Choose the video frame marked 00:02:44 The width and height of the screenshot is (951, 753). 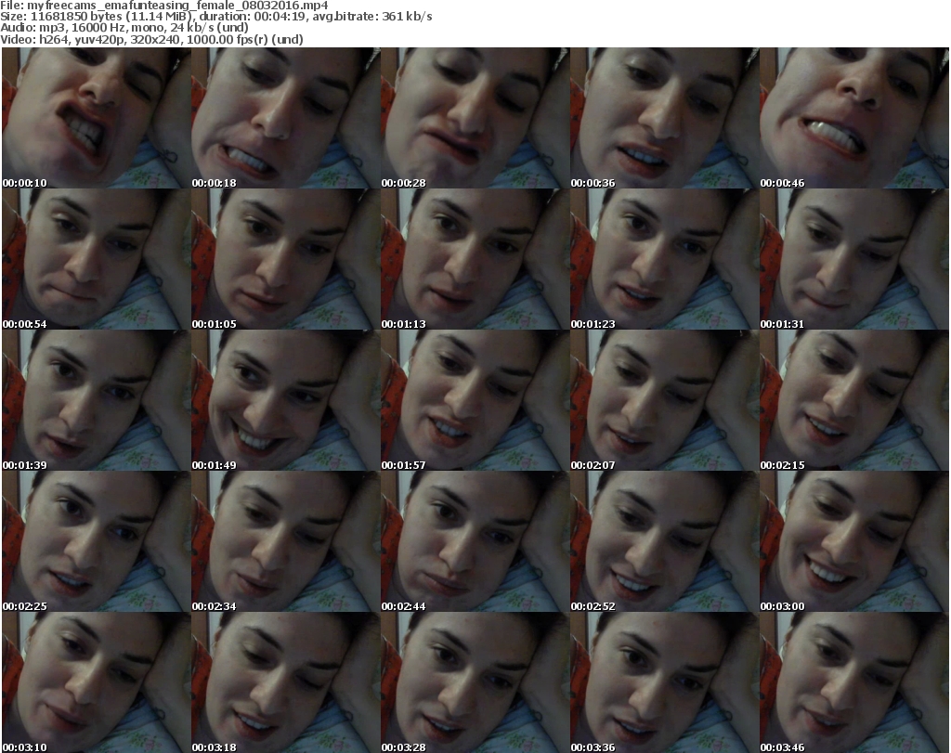point(475,541)
